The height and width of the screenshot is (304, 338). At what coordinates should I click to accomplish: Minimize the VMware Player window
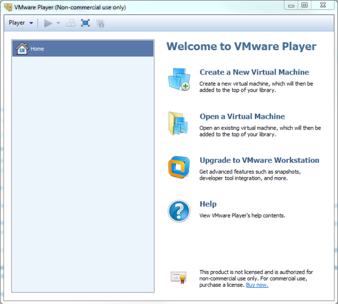291,6
